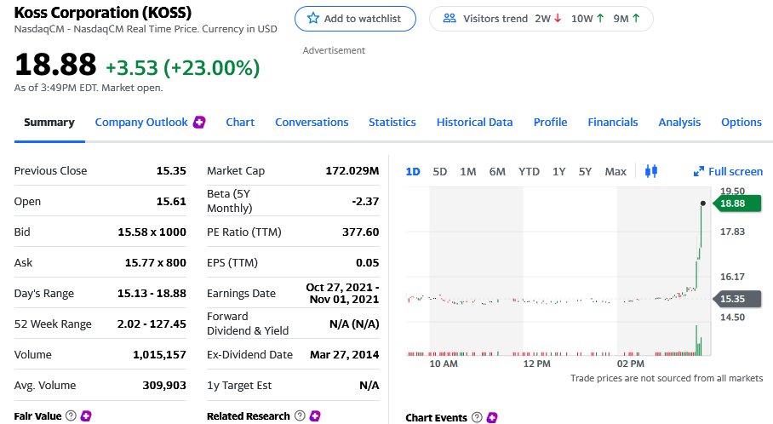The width and height of the screenshot is (773, 424).
Task: View the Historical Data tab
Action: click(x=474, y=123)
